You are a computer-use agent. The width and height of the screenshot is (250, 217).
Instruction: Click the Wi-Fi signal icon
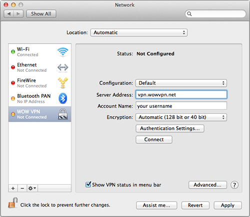[x=62, y=52]
